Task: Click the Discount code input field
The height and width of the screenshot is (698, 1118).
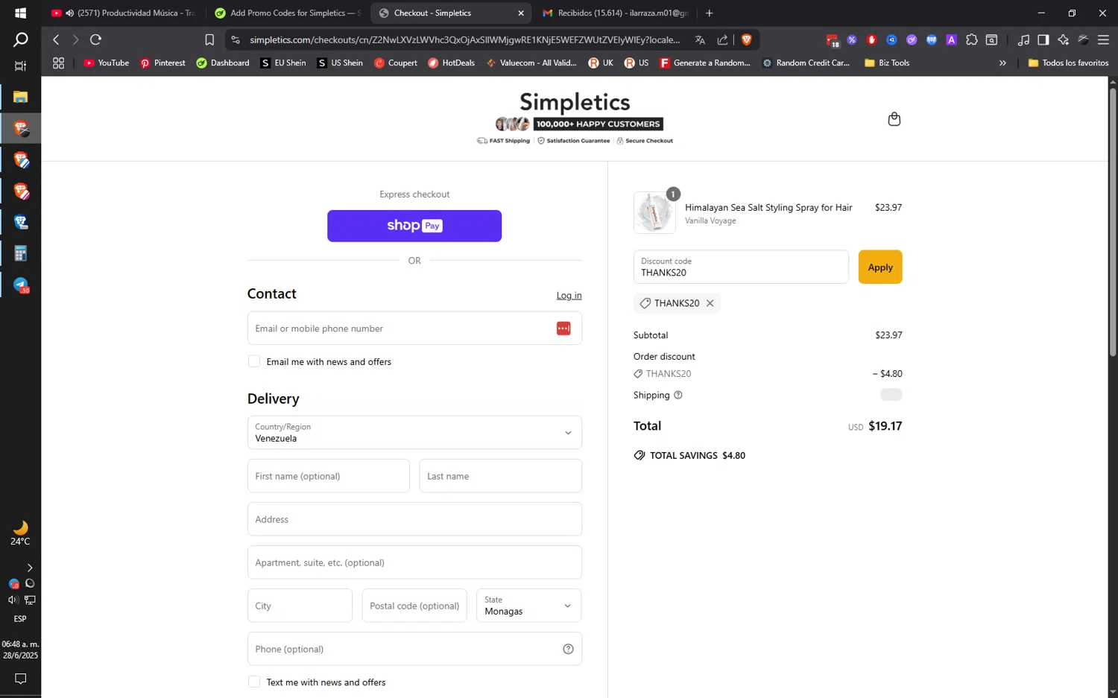Action: pos(741,267)
